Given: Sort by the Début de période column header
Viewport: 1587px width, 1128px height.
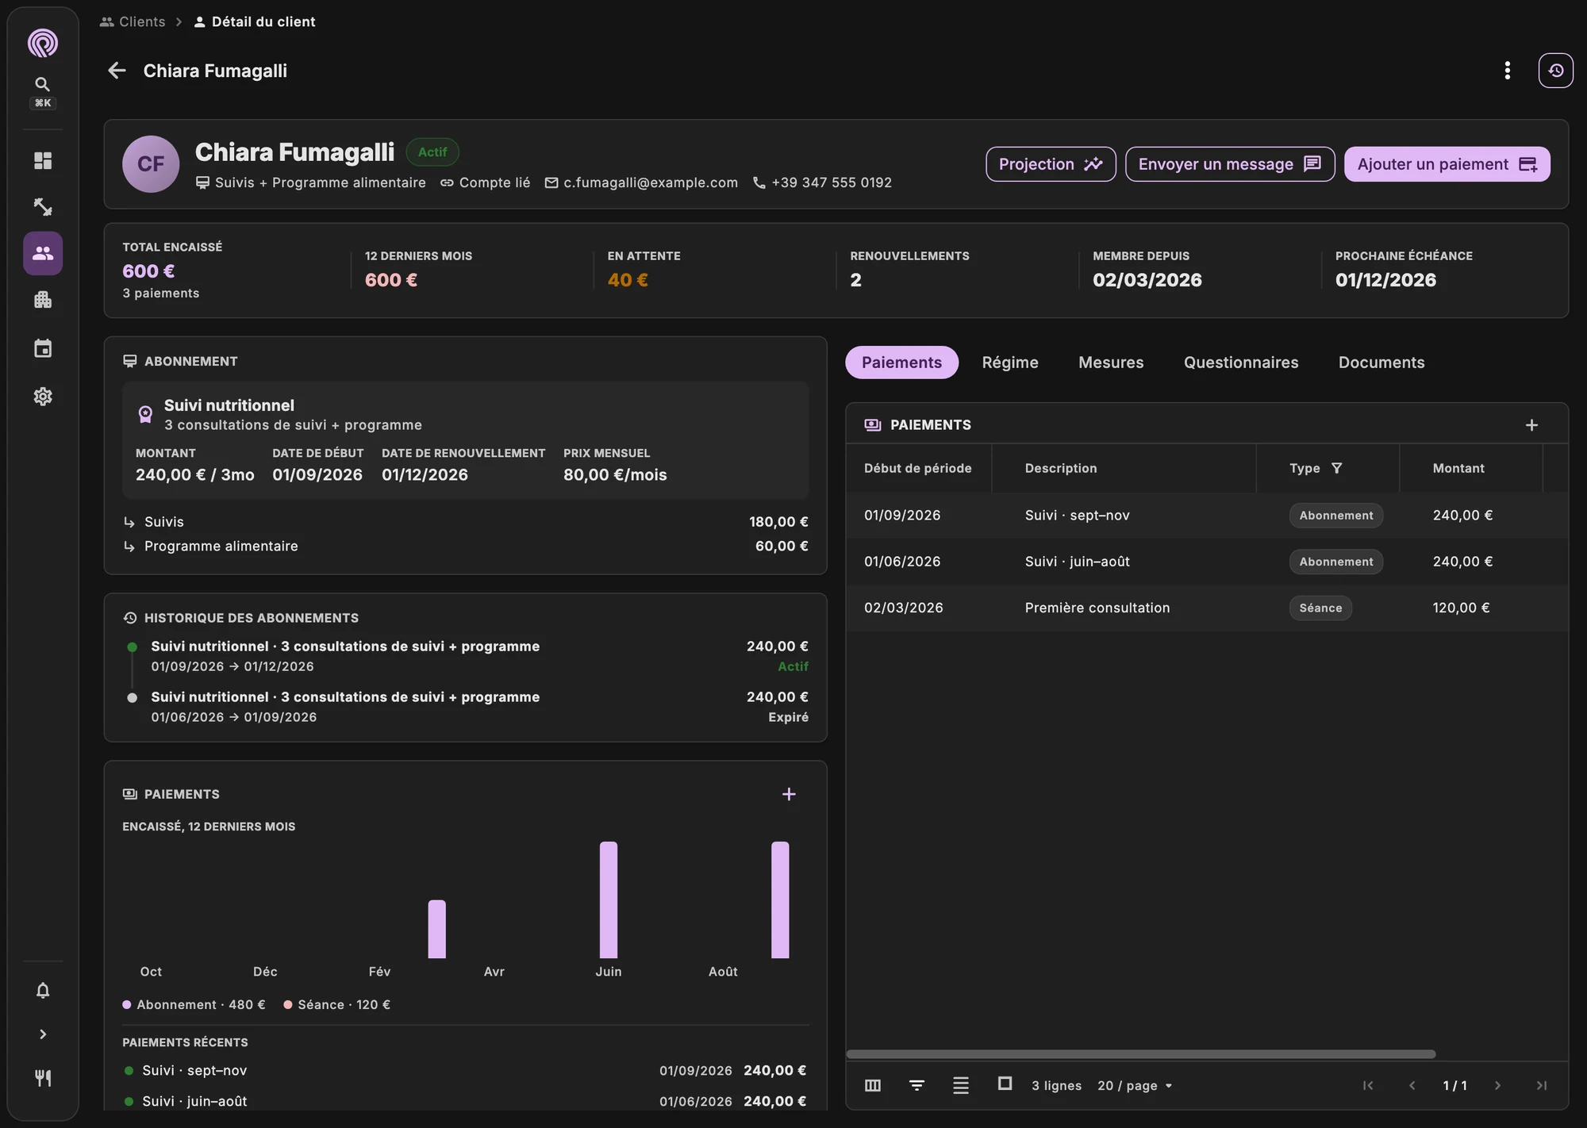Looking at the screenshot, I should (918, 468).
